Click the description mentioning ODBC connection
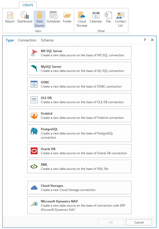This screenshot has height=229, width=159. (x=81, y=86)
